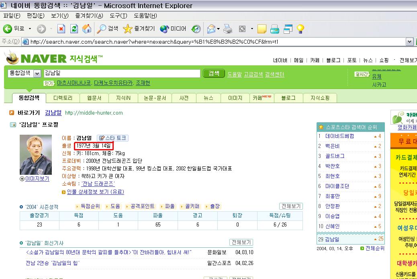Screen dimensions: 417x279
Task: Switch to the 블로그 tab
Action: pyautogui.click(x=288, y=98)
